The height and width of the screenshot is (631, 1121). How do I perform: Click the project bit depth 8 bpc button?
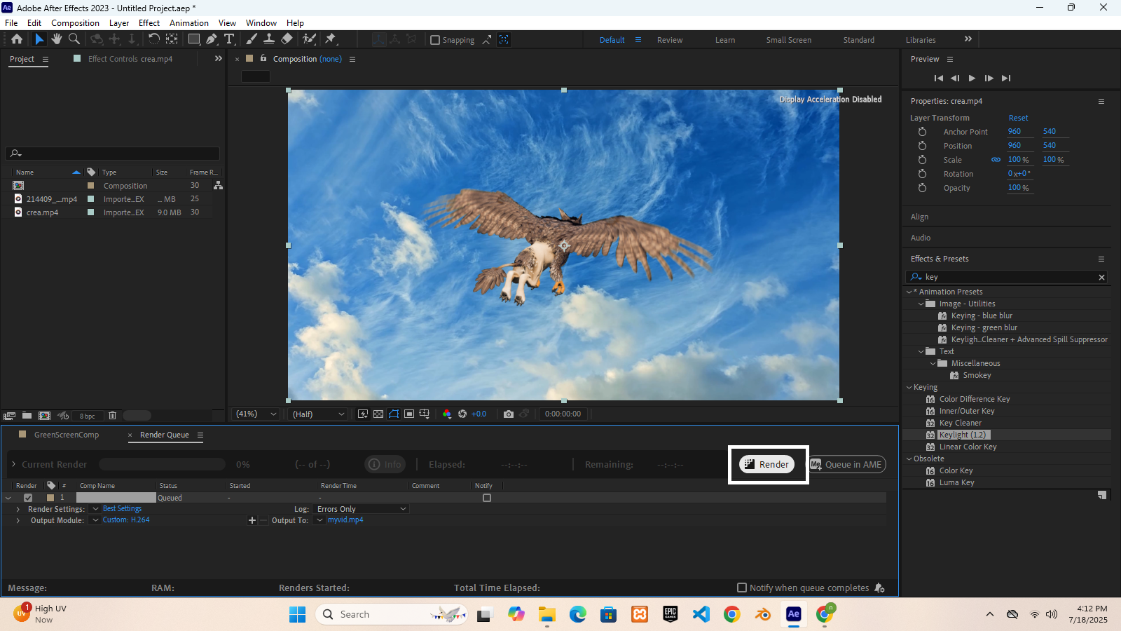point(88,416)
